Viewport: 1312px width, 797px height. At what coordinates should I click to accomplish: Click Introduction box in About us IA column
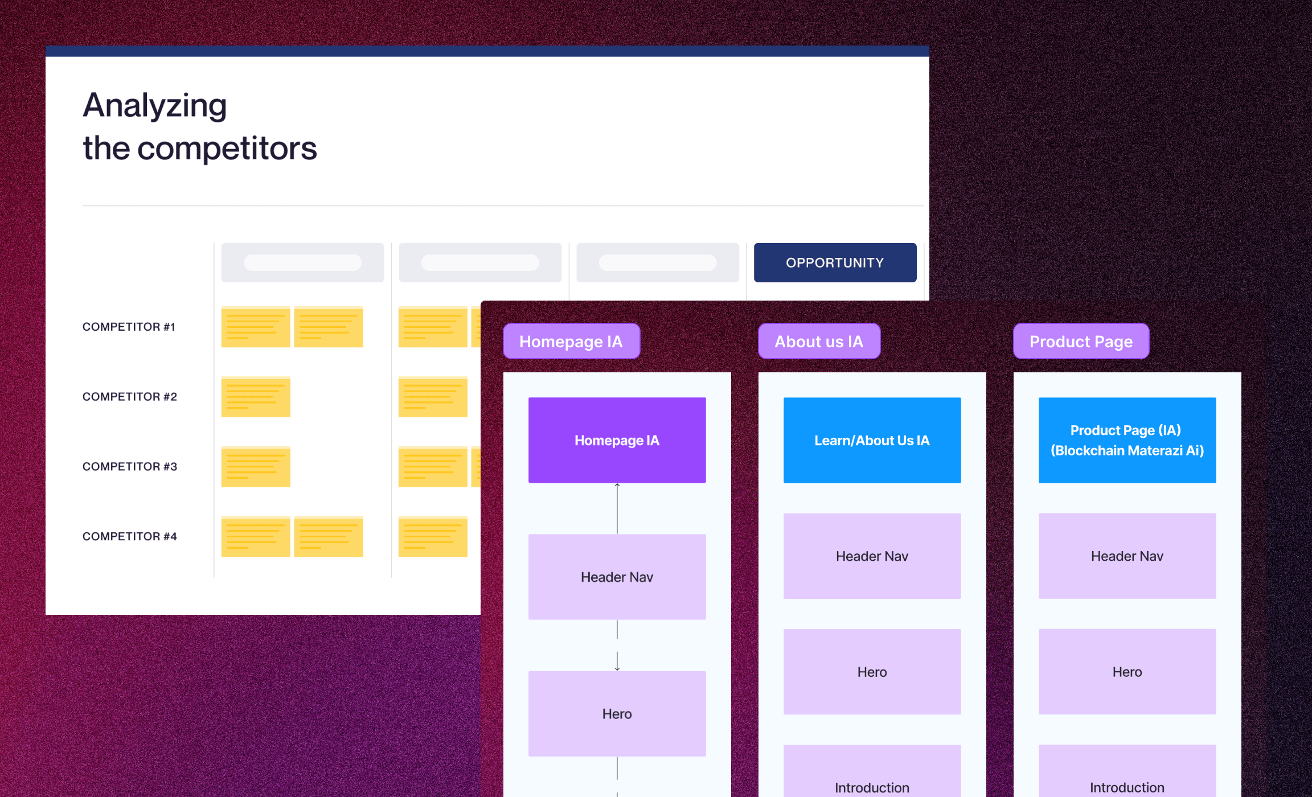[x=872, y=771]
